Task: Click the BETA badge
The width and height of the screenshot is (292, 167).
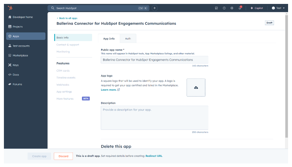Action: click(86, 99)
